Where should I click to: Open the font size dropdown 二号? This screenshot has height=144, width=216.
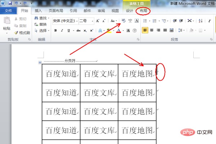(x=86, y=21)
